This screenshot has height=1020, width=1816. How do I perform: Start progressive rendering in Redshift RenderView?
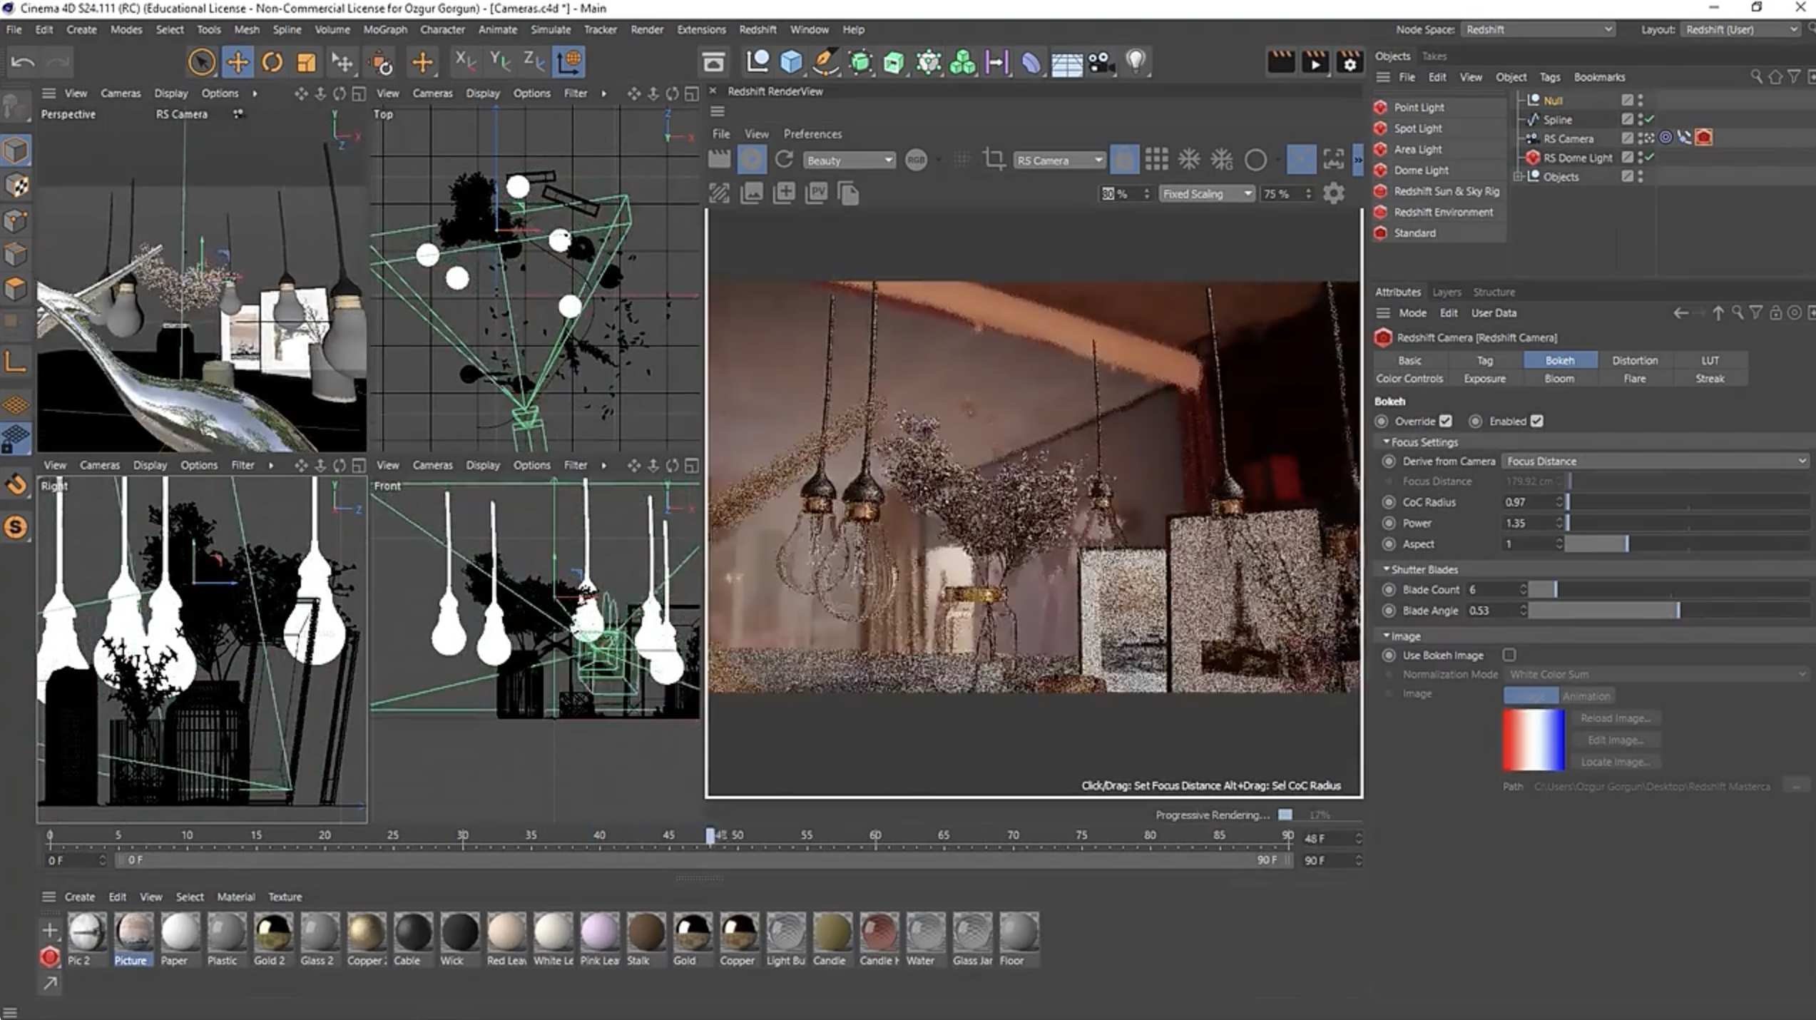click(x=752, y=159)
